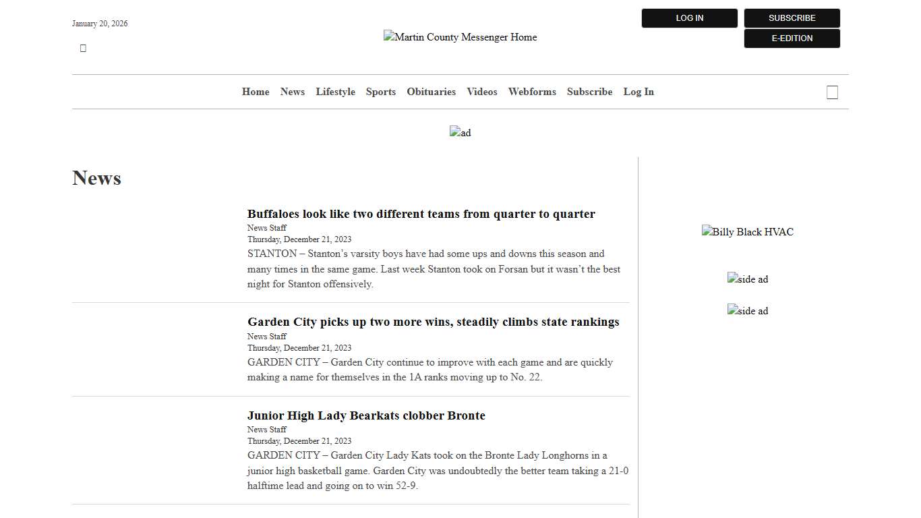The width and height of the screenshot is (921, 518).
Task: Open the Obituaries page
Action: (x=431, y=92)
